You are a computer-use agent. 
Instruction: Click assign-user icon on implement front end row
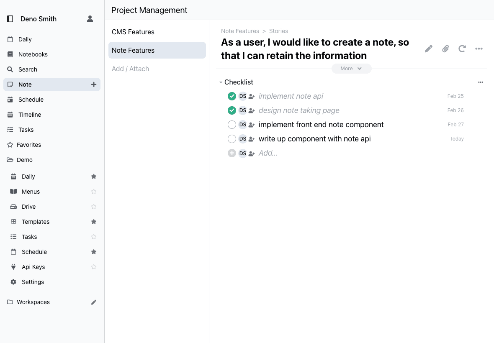coord(252,125)
